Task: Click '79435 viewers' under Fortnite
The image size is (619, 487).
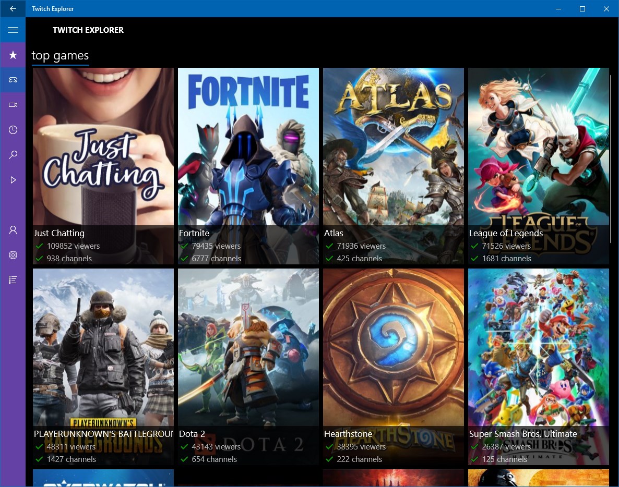Action: [216, 246]
